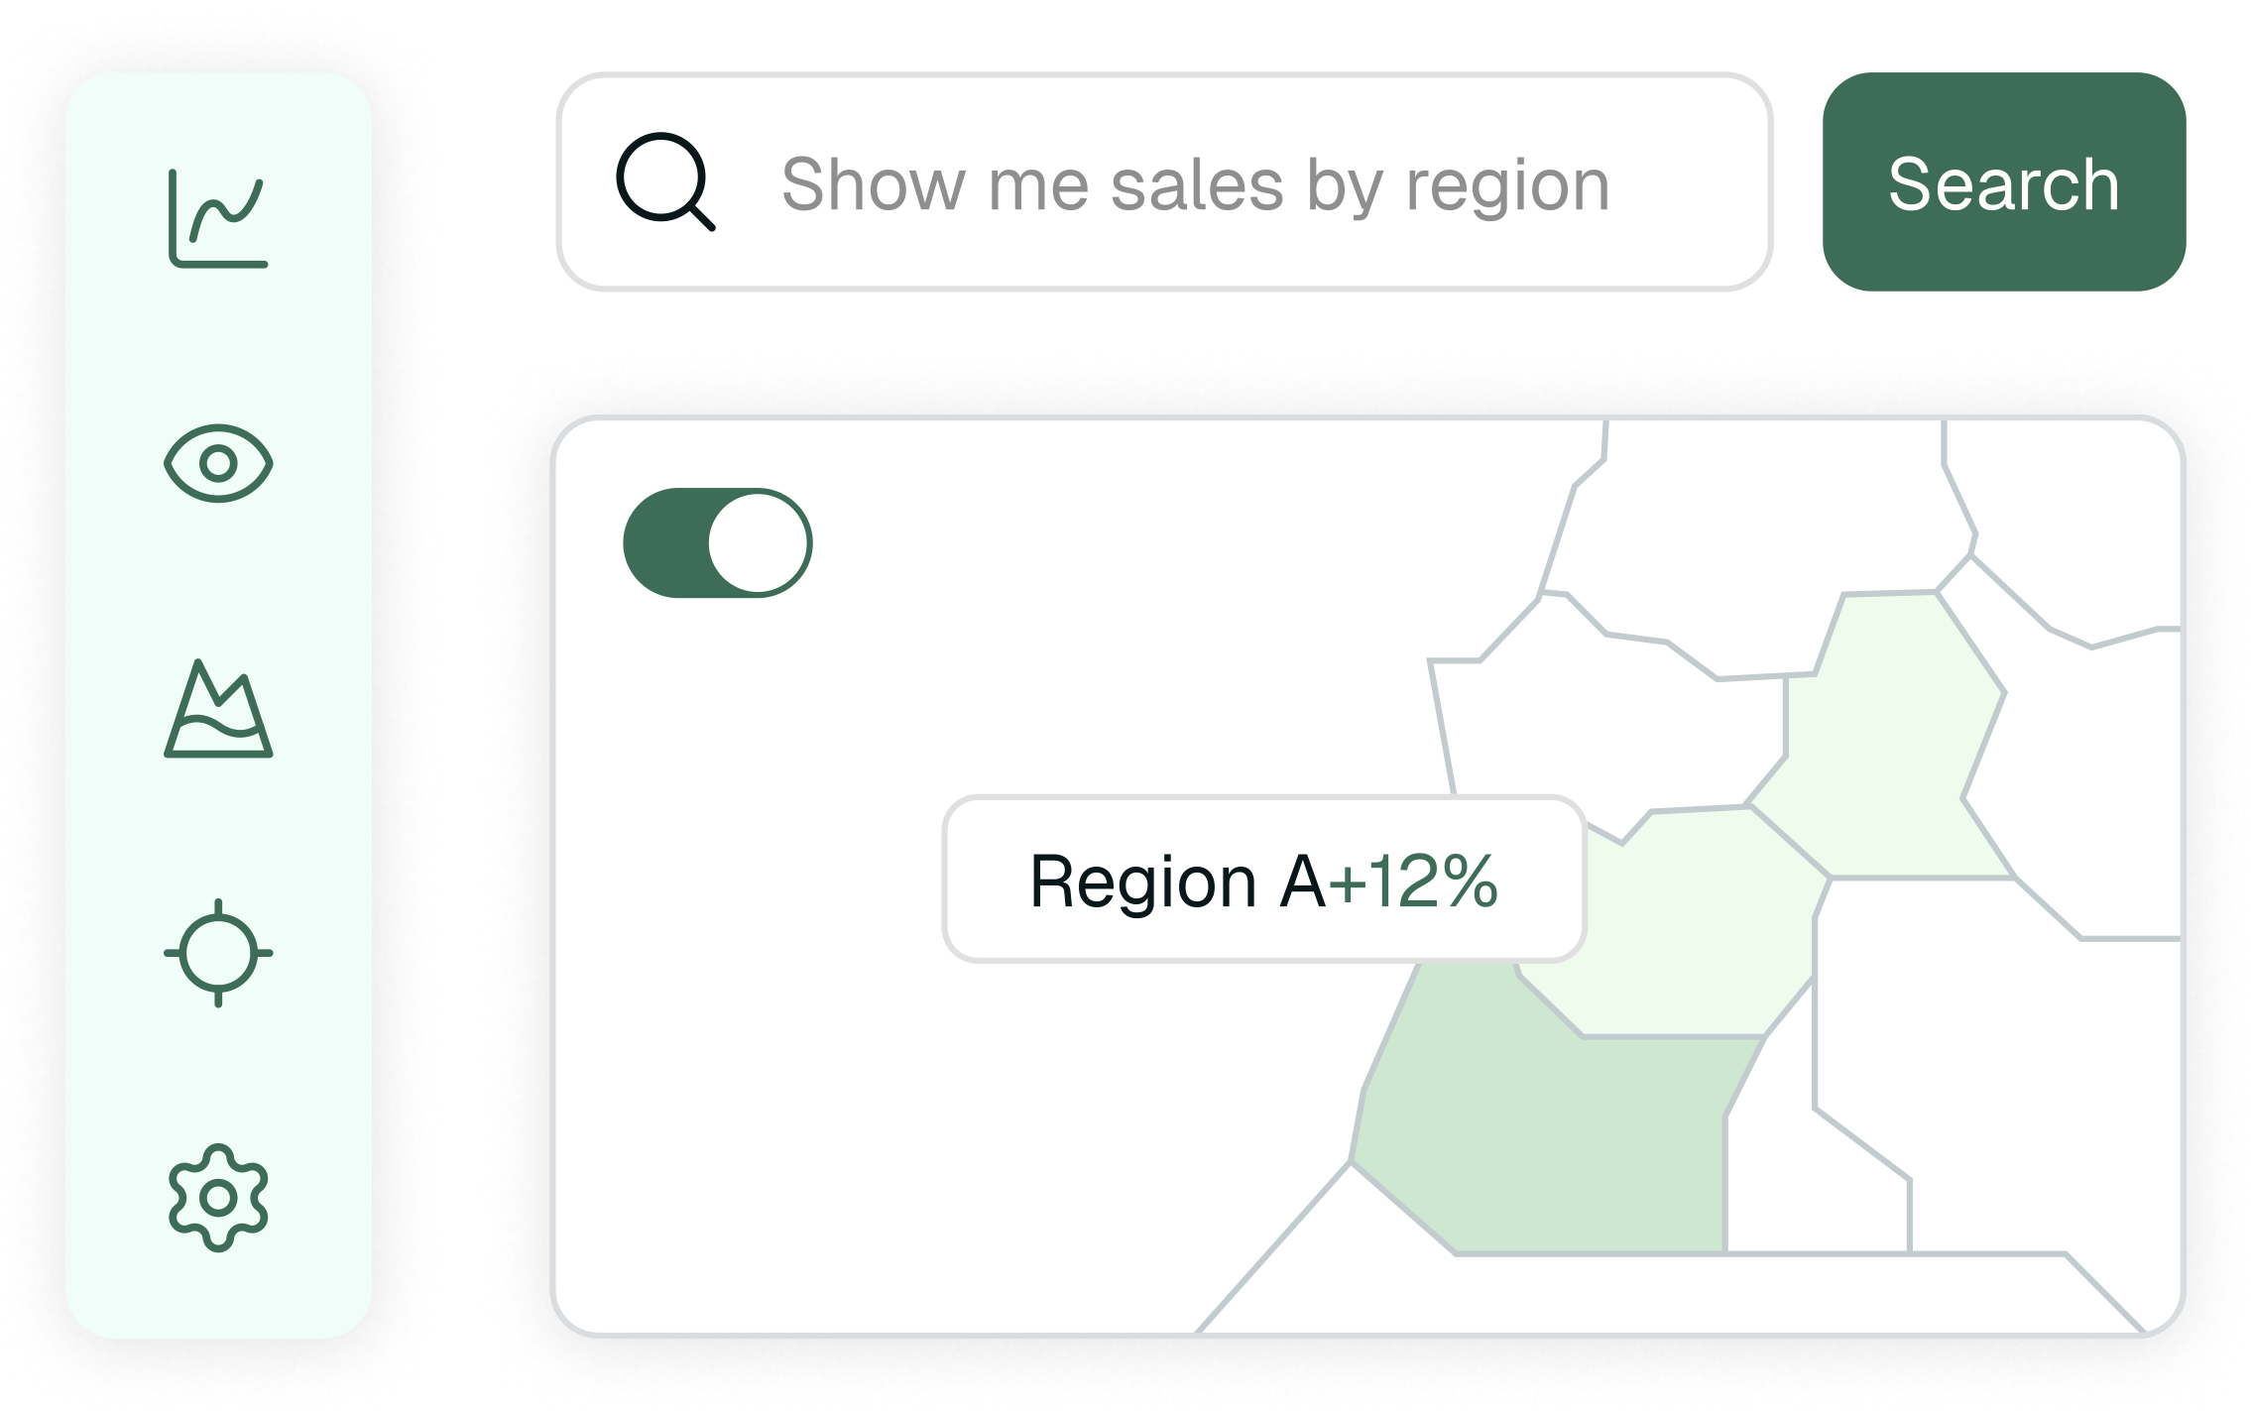Select the dark green highlighted map region
This screenshot has height=1411, width=2251.
click(1547, 1140)
